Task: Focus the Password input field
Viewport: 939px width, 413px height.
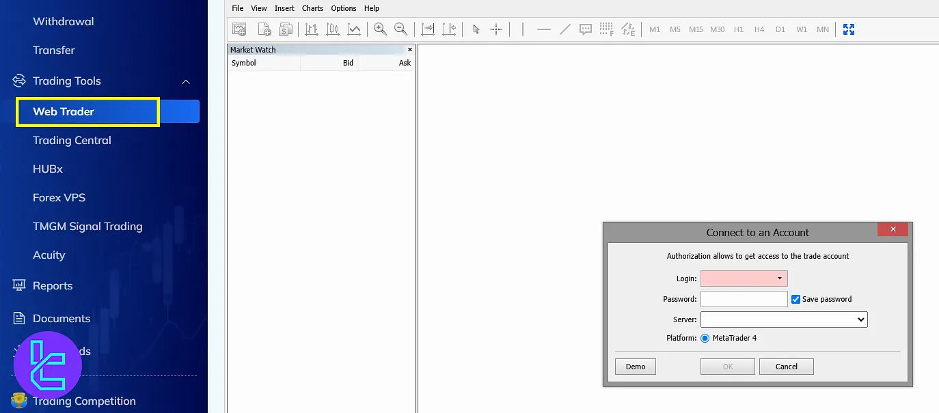Action: [x=744, y=299]
